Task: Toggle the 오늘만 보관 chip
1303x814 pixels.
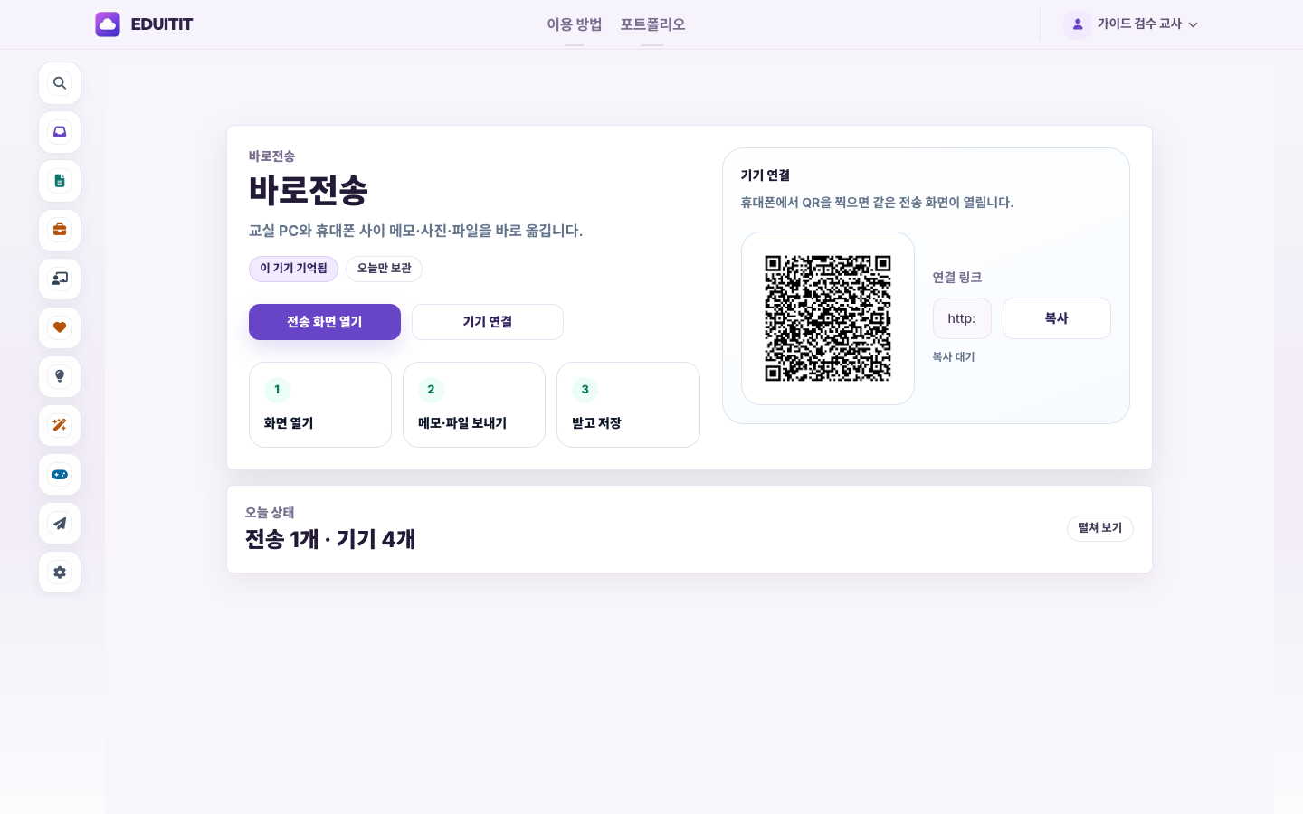Action: pos(384,269)
